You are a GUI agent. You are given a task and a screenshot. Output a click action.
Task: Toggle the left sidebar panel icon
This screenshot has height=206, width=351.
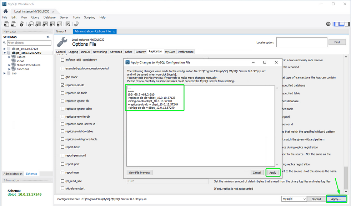click(336, 24)
